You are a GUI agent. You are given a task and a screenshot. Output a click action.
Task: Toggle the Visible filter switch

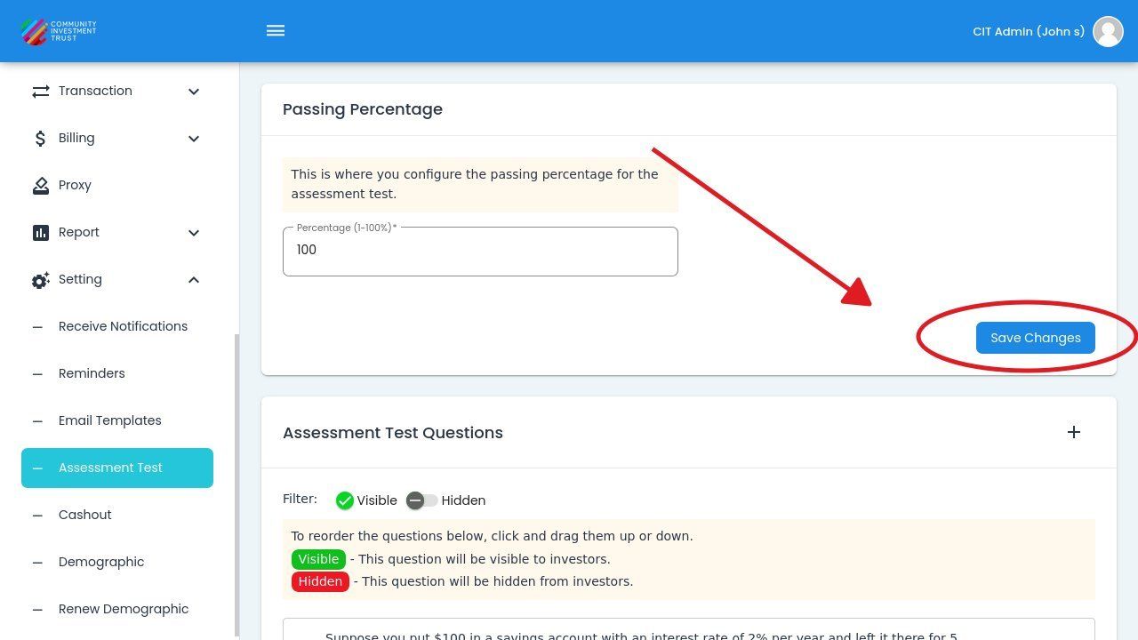tap(345, 500)
